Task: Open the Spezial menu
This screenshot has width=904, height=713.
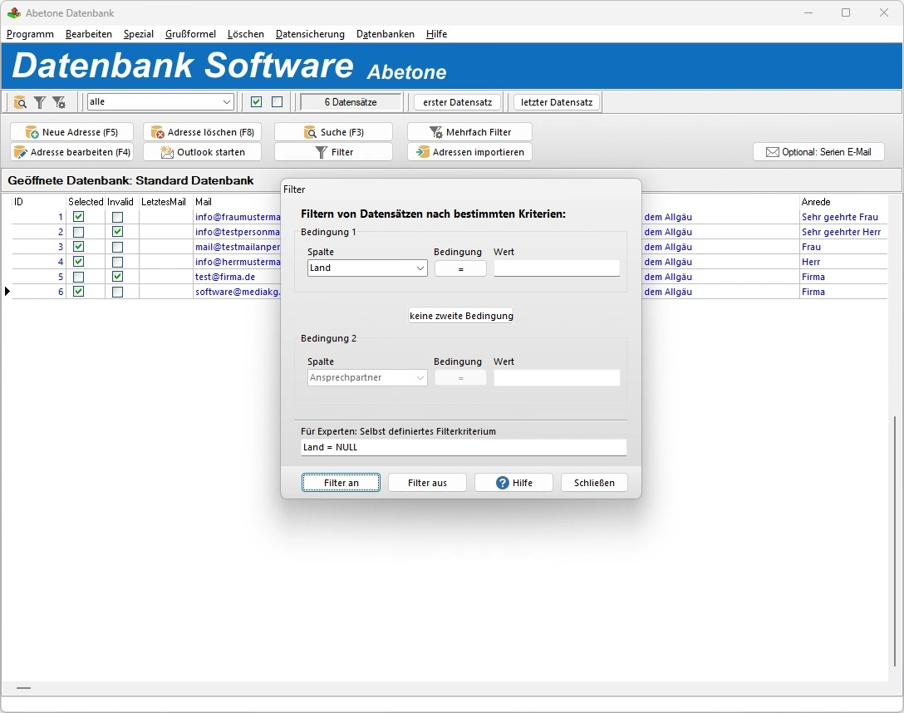Action: (x=139, y=34)
